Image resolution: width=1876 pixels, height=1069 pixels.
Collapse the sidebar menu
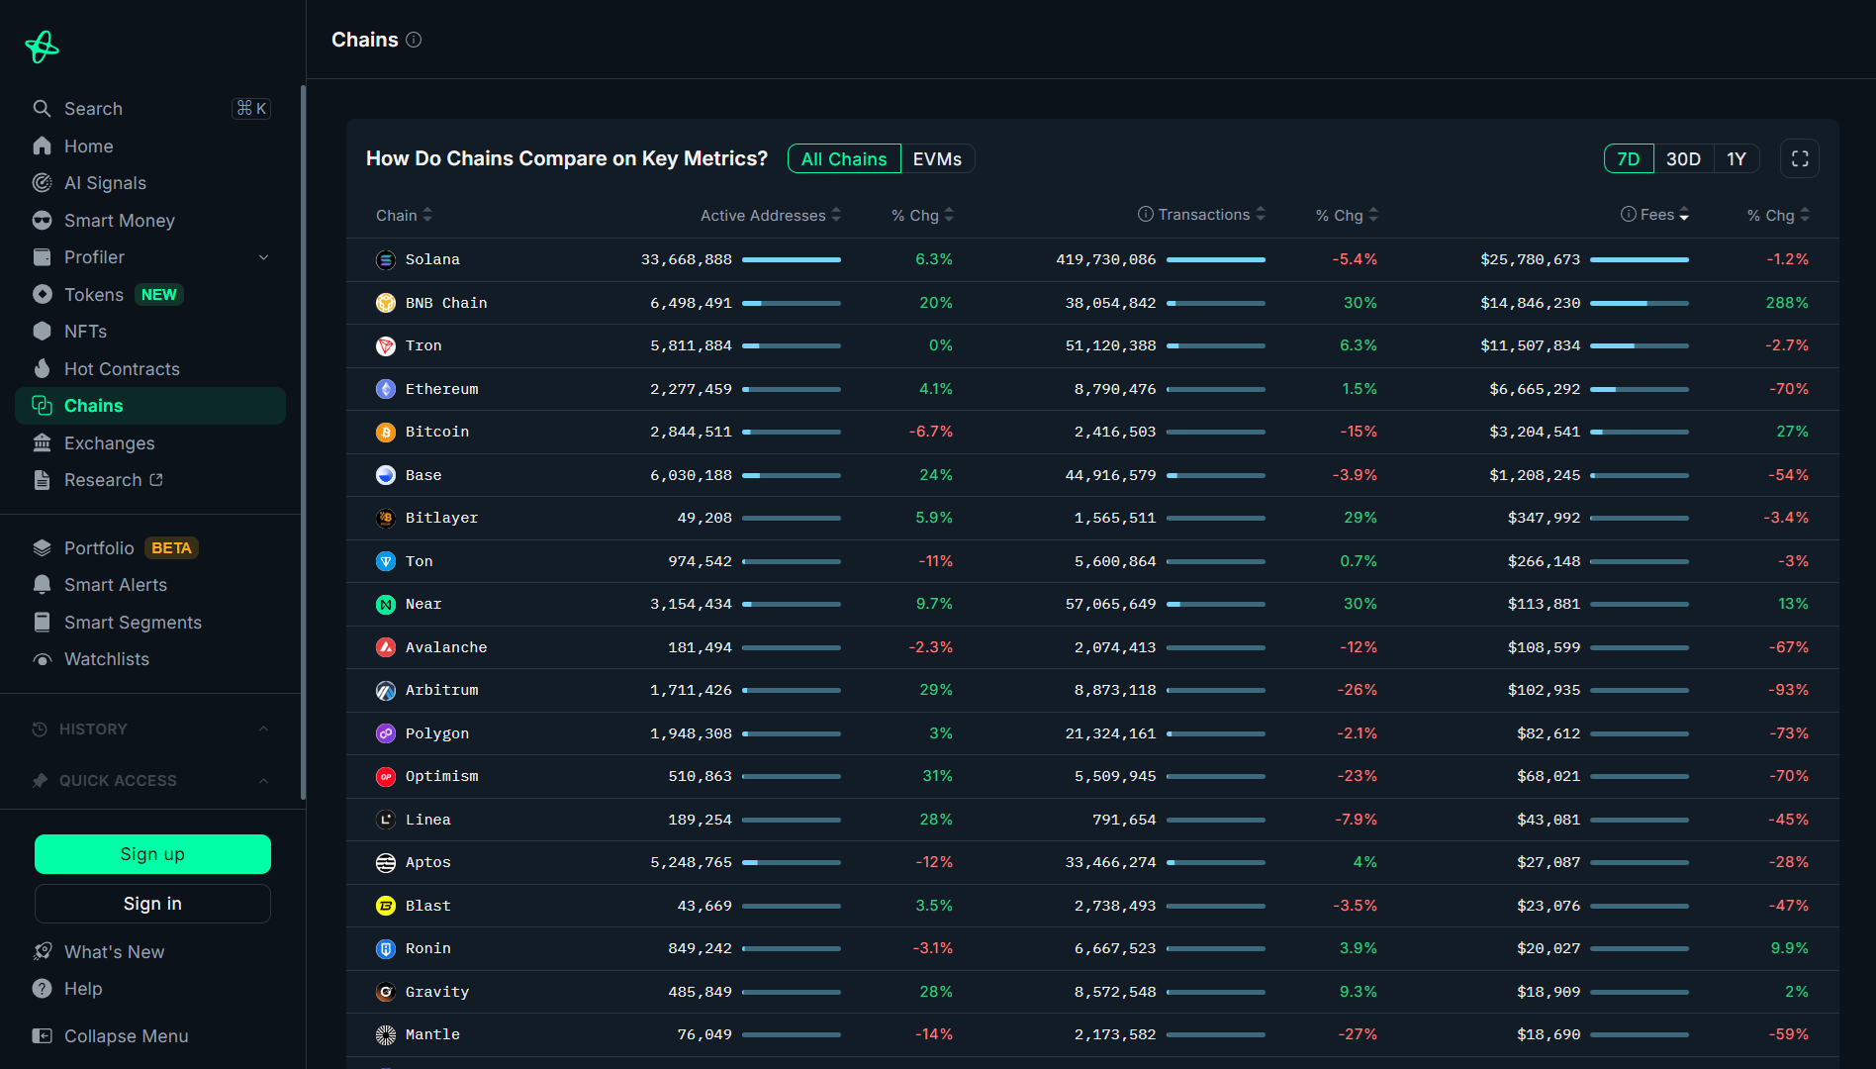[x=150, y=1036]
